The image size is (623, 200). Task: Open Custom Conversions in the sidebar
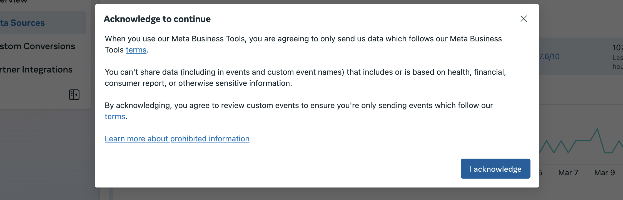38,46
